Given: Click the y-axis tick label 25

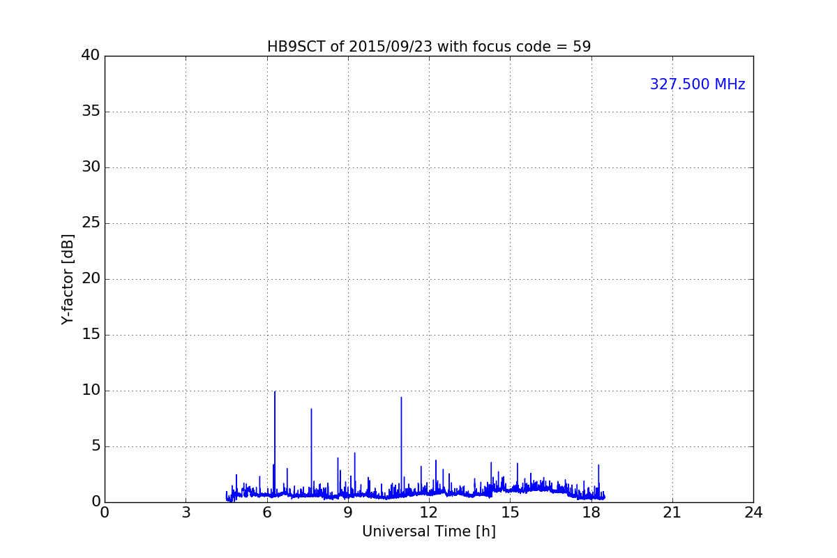Looking at the screenshot, I should click(91, 223).
